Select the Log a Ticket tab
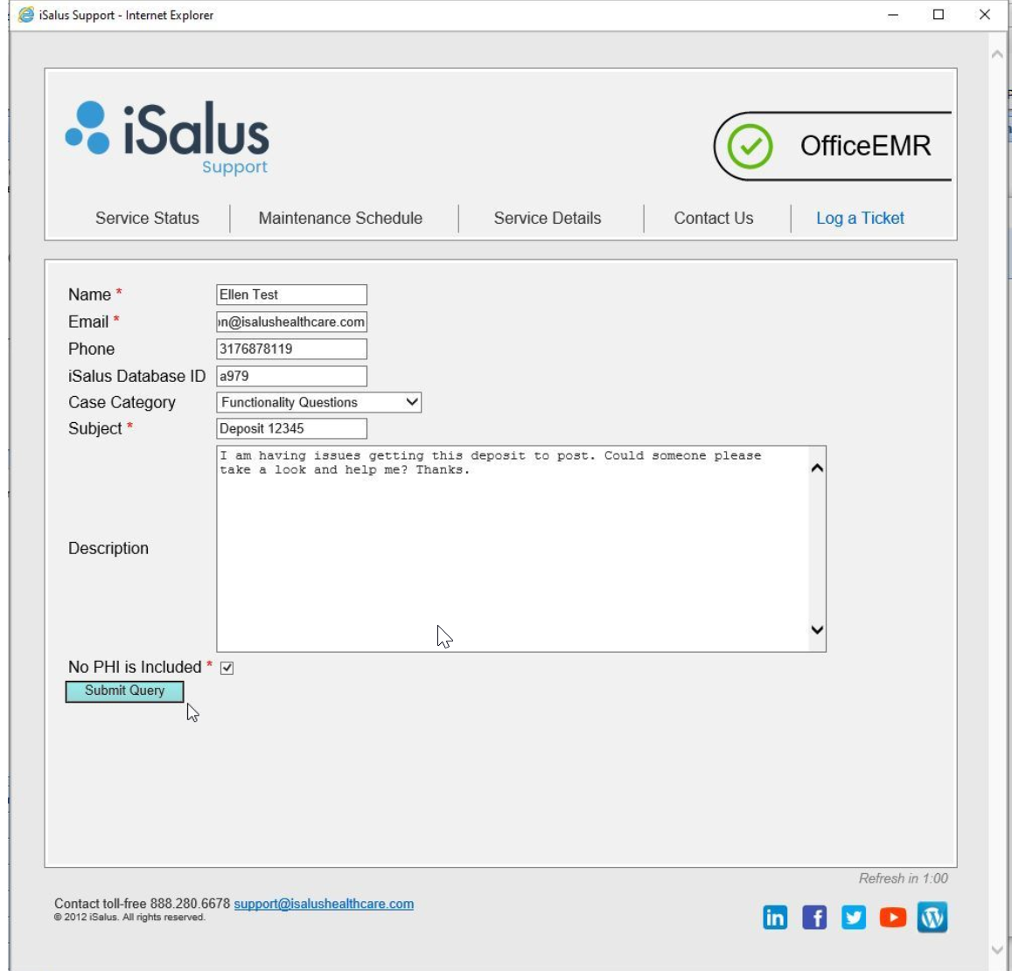 (x=860, y=218)
